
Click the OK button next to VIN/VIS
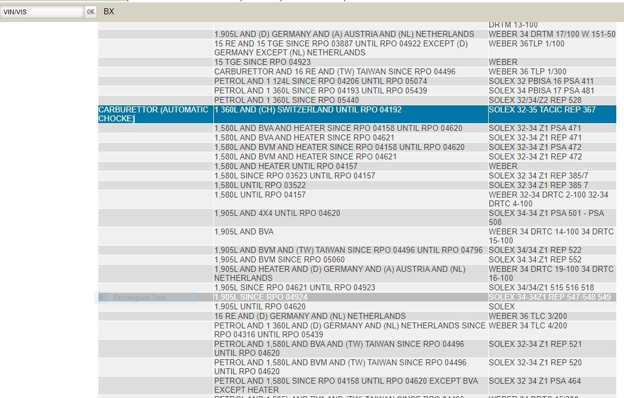pos(91,12)
